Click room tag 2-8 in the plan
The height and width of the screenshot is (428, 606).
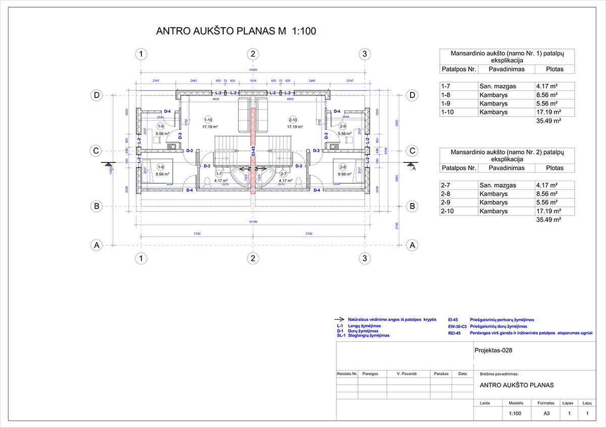(x=342, y=167)
